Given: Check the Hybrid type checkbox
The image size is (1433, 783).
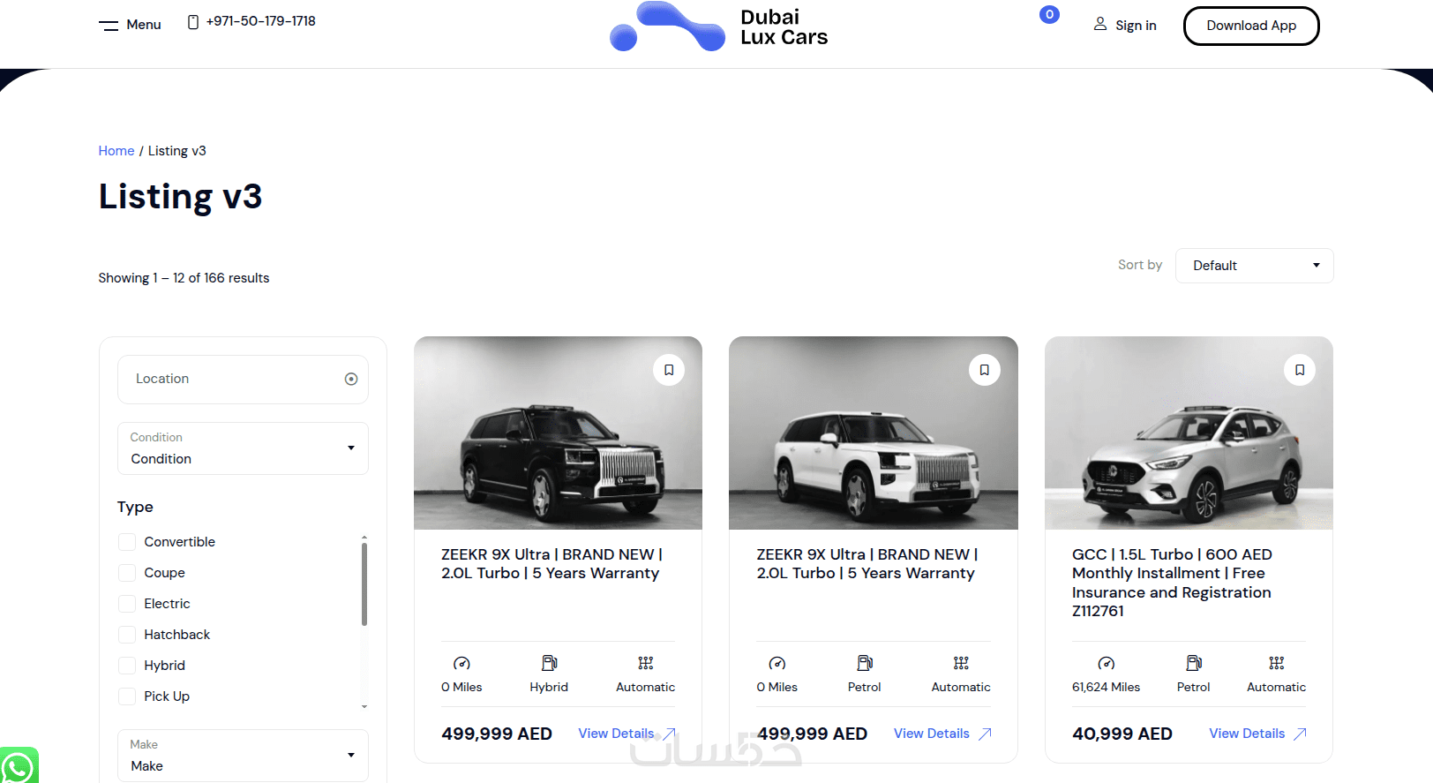Looking at the screenshot, I should pyautogui.click(x=127, y=666).
